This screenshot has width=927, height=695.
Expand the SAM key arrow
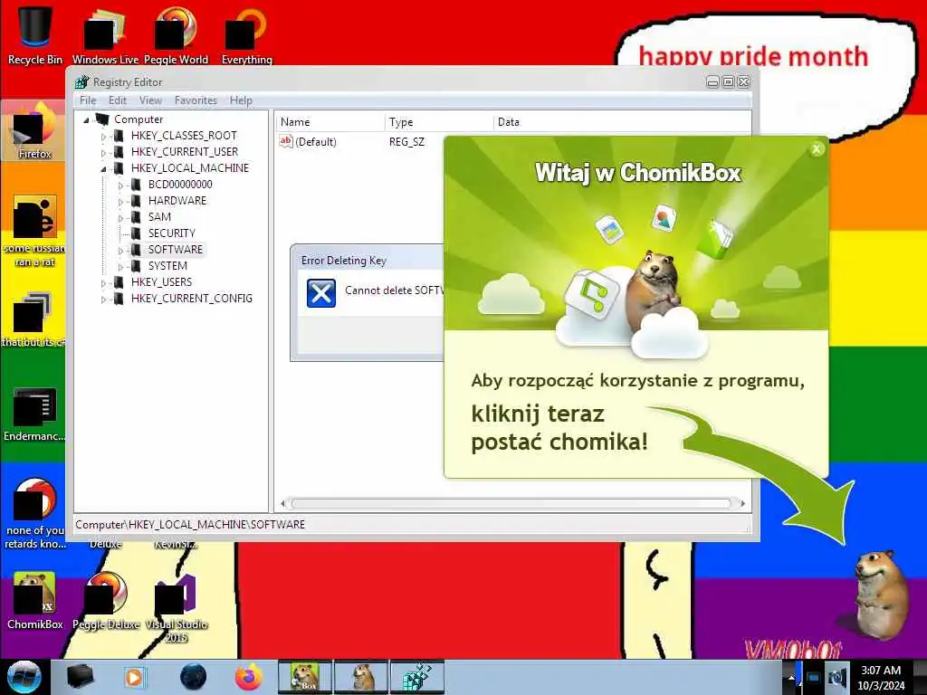[x=120, y=218]
